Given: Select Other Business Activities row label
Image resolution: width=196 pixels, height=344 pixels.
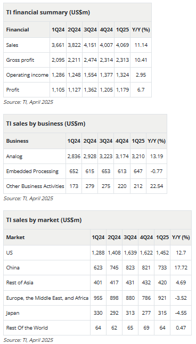Looking at the screenshot, I should point(35,186).
